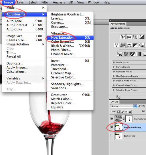Screen dimensions: 146x155
Task: Click Lock position move icon
Action: pos(126,112)
